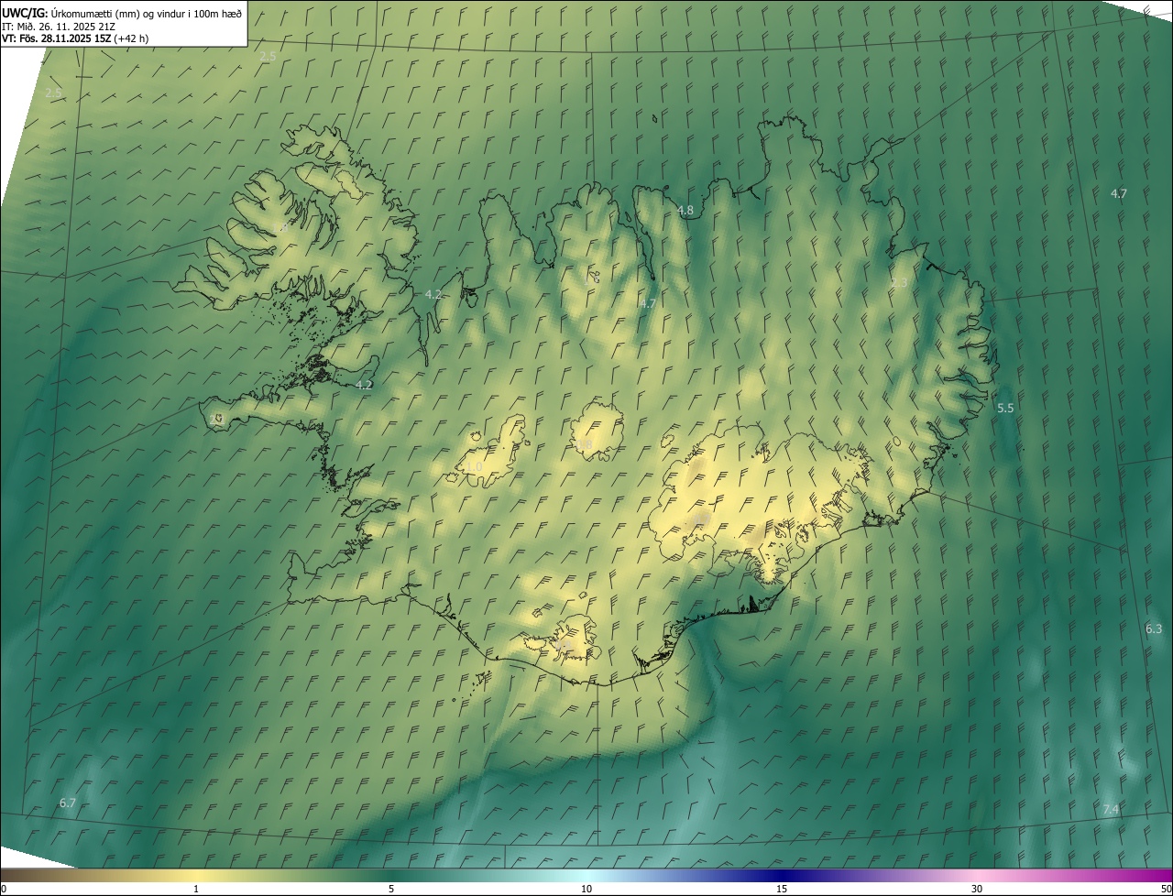Click the '0' tick on the colour scale
The image size is (1173, 896).
point(4,890)
